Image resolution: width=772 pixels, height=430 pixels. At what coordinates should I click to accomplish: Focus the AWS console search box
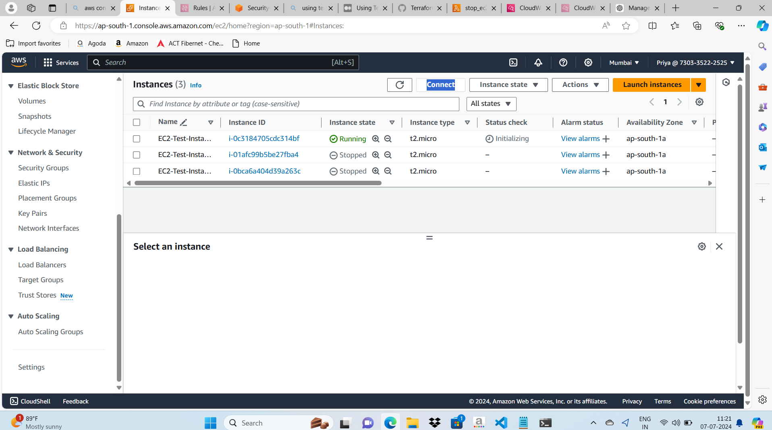click(223, 62)
